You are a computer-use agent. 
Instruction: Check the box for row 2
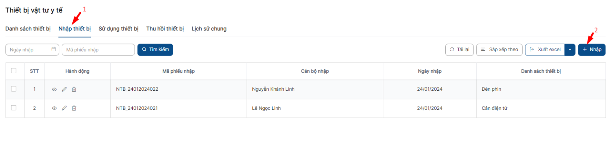pos(14,108)
